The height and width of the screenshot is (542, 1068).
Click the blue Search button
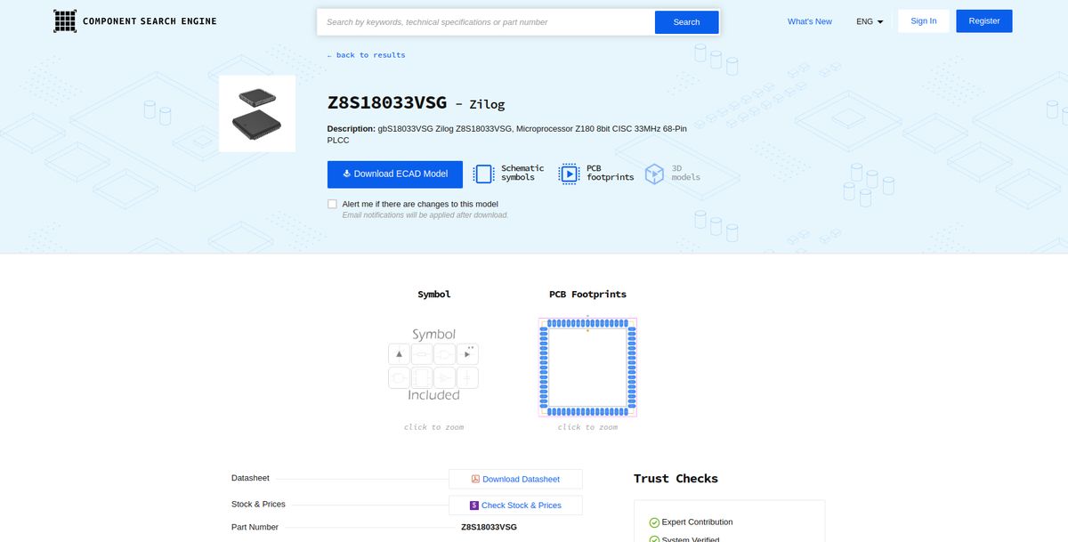point(686,21)
